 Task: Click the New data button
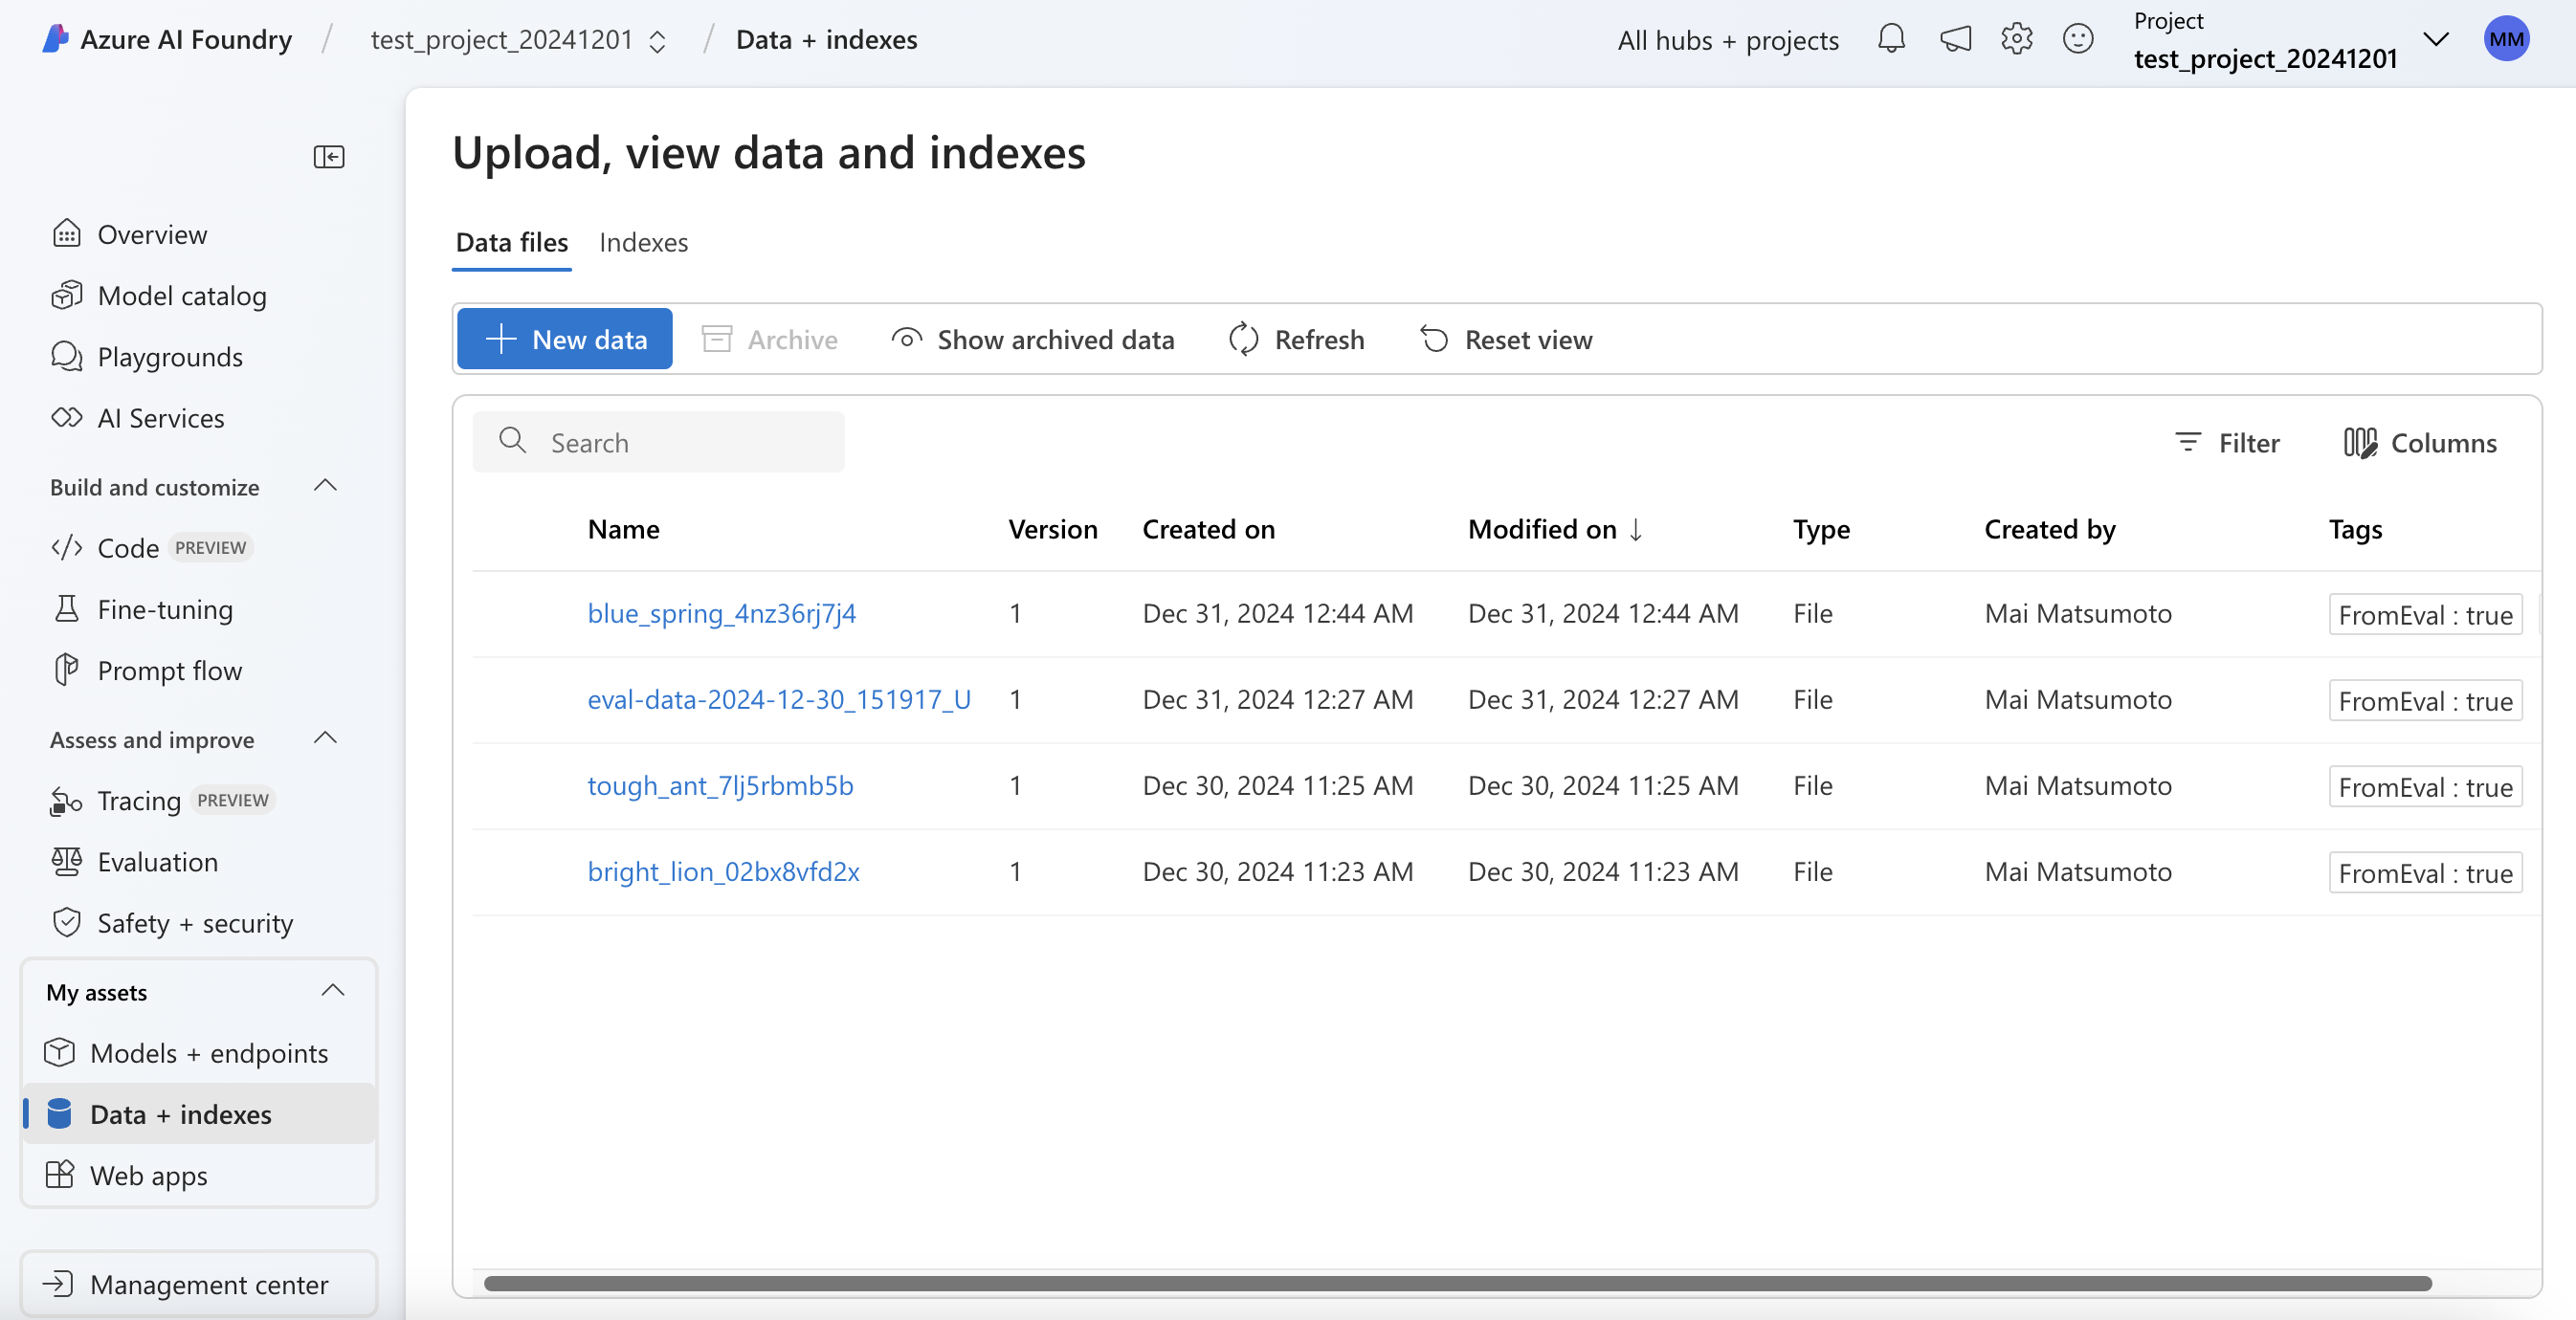click(x=564, y=340)
